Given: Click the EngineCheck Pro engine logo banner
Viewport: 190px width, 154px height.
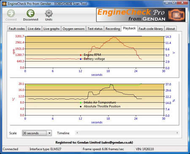Looking at the screenshot, I should click(x=141, y=15).
